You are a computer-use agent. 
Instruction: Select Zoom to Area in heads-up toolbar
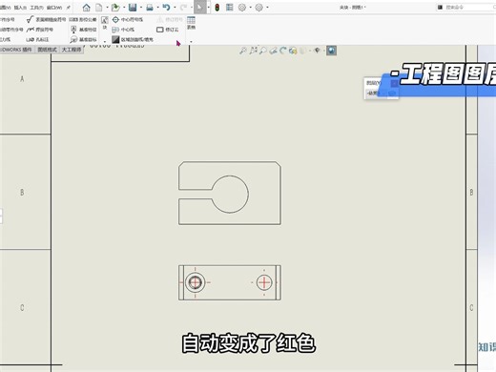click(253, 51)
